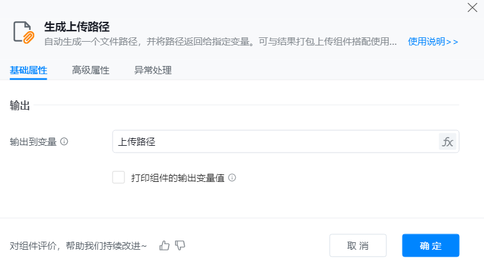Screen dimensions: 484x261
Task: Click the fx expression icon in variable field
Action: pyautogui.click(x=447, y=141)
